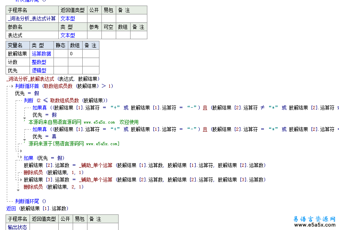The width and height of the screenshot is (339, 230).
Task: Click the array value 0 for 肢解结果
Action: pos(71,54)
